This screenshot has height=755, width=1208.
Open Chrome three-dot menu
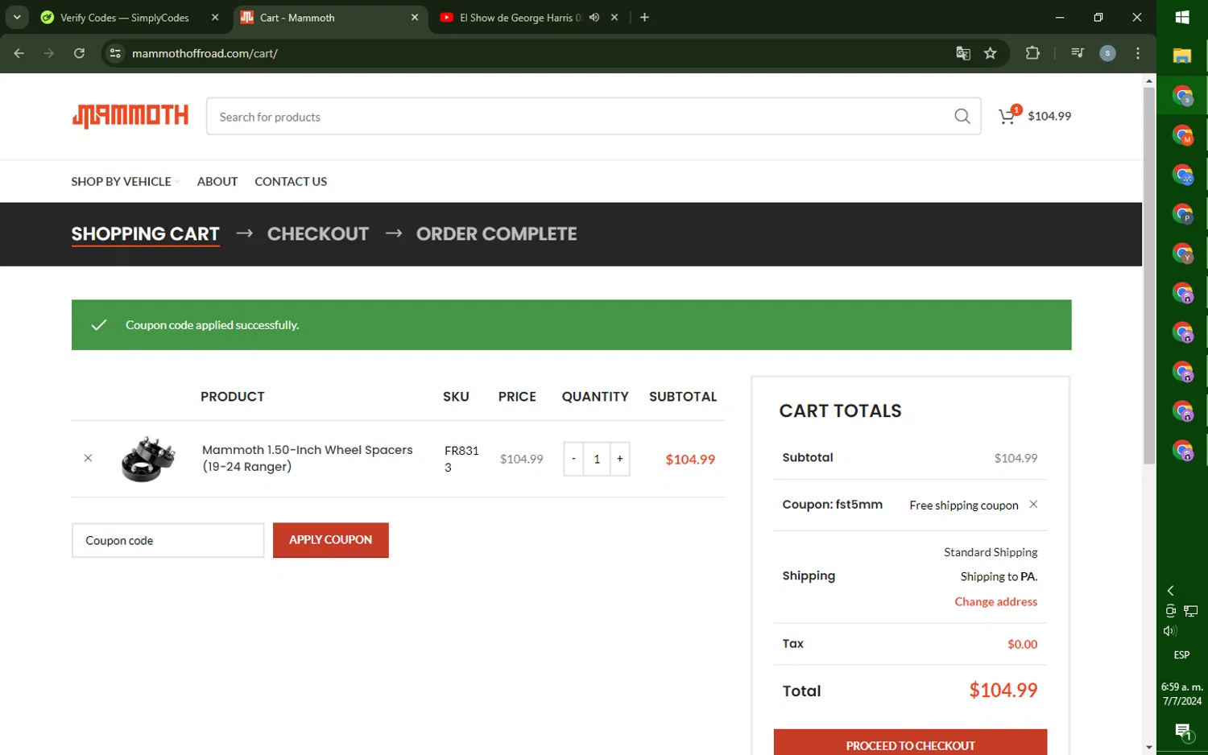coord(1138,53)
